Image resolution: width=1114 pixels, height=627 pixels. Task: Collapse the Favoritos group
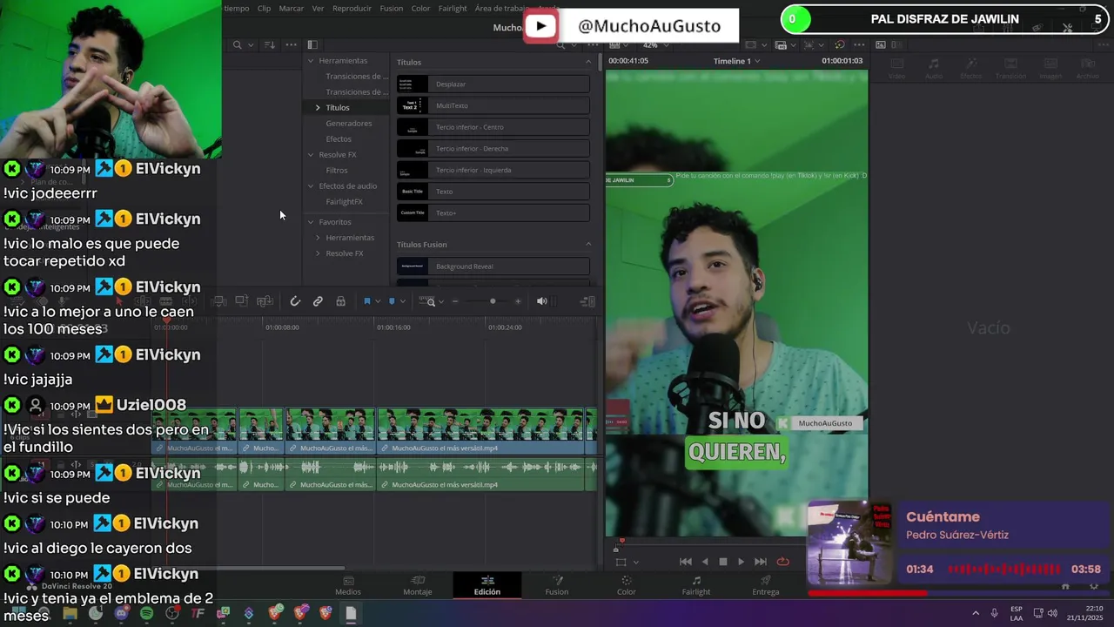[x=311, y=222]
